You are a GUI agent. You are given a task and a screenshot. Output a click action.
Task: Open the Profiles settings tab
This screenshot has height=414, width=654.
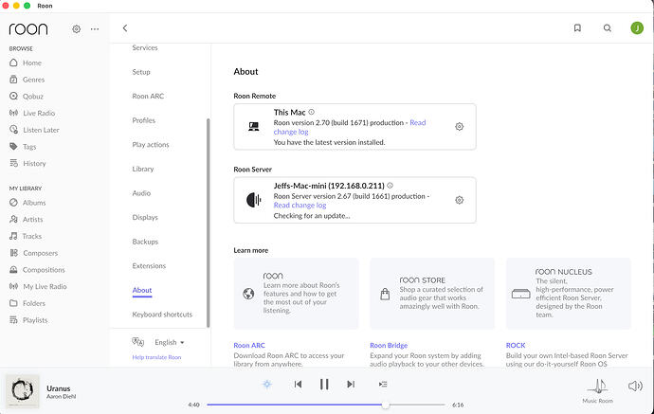143,120
